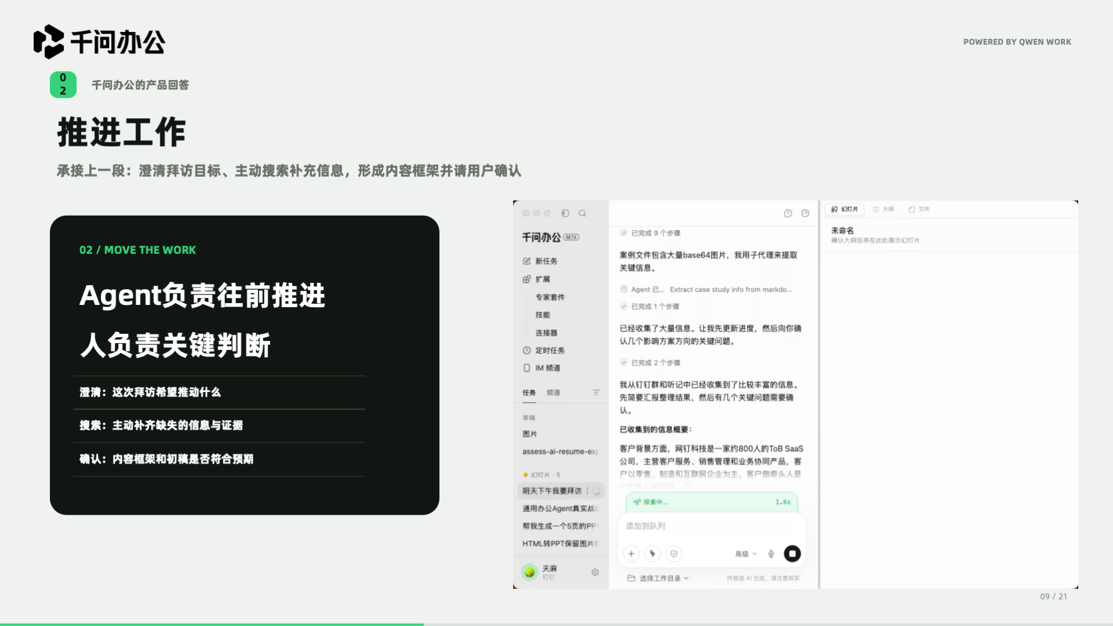
Task: Click the Agent document icon in chat
Action: coord(624,289)
